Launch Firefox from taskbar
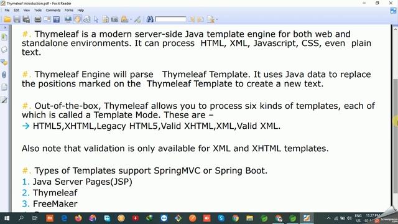This screenshot has width=398, height=224. [78, 218]
